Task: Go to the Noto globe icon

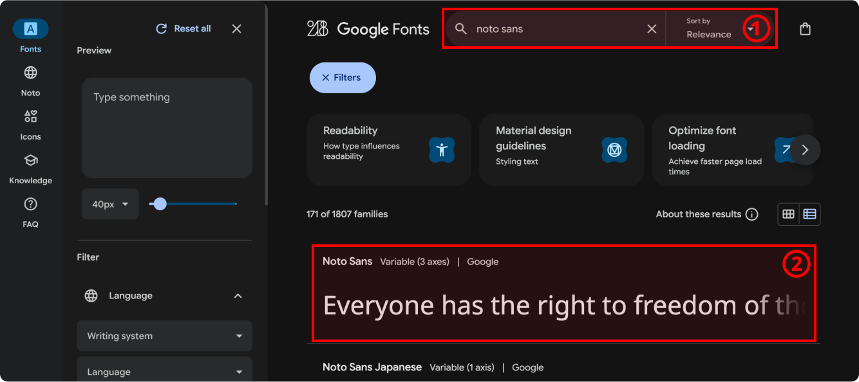Action: click(x=30, y=73)
